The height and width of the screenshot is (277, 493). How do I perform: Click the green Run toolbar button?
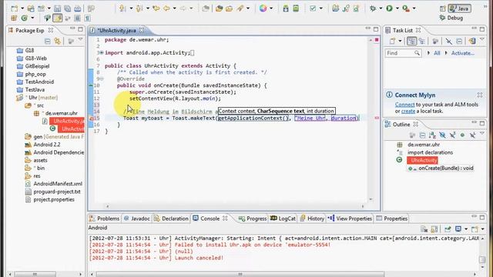[389, 8]
